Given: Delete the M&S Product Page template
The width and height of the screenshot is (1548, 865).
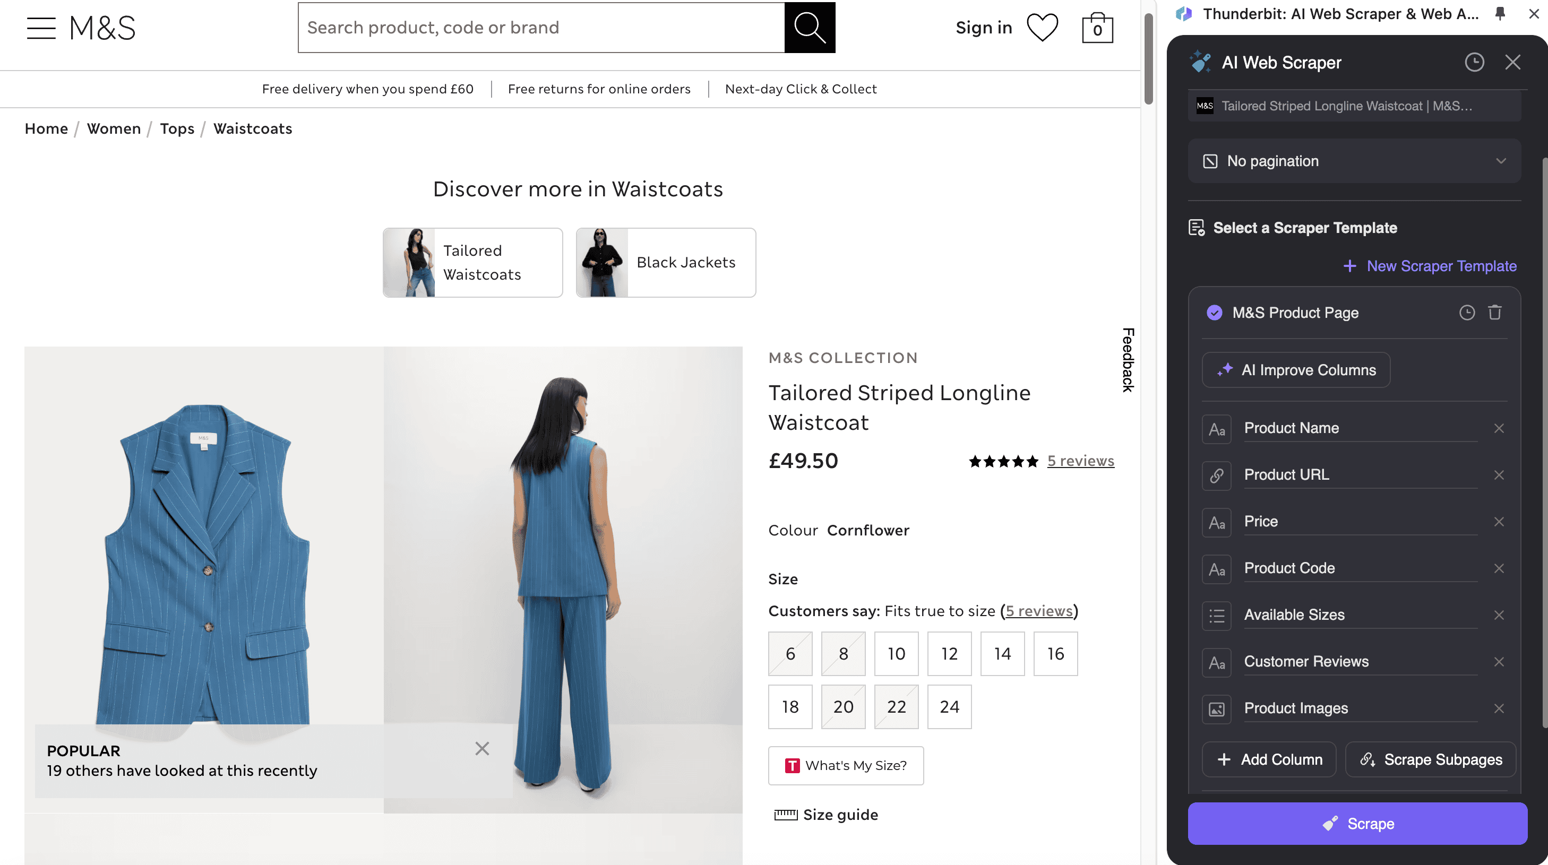Looking at the screenshot, I should point(1494,313).
